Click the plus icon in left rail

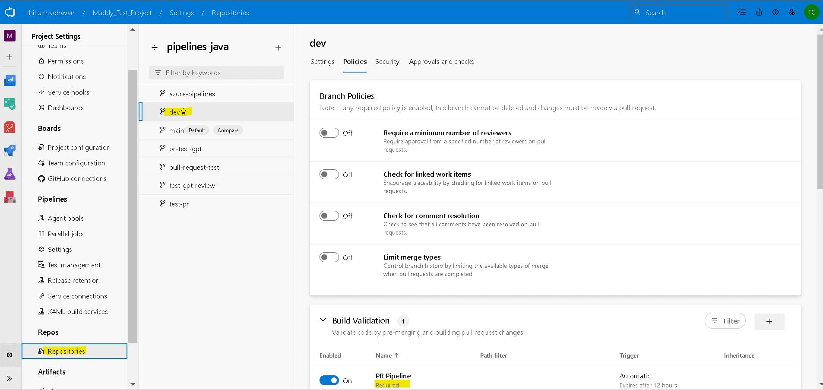click(x=9, y=57)
